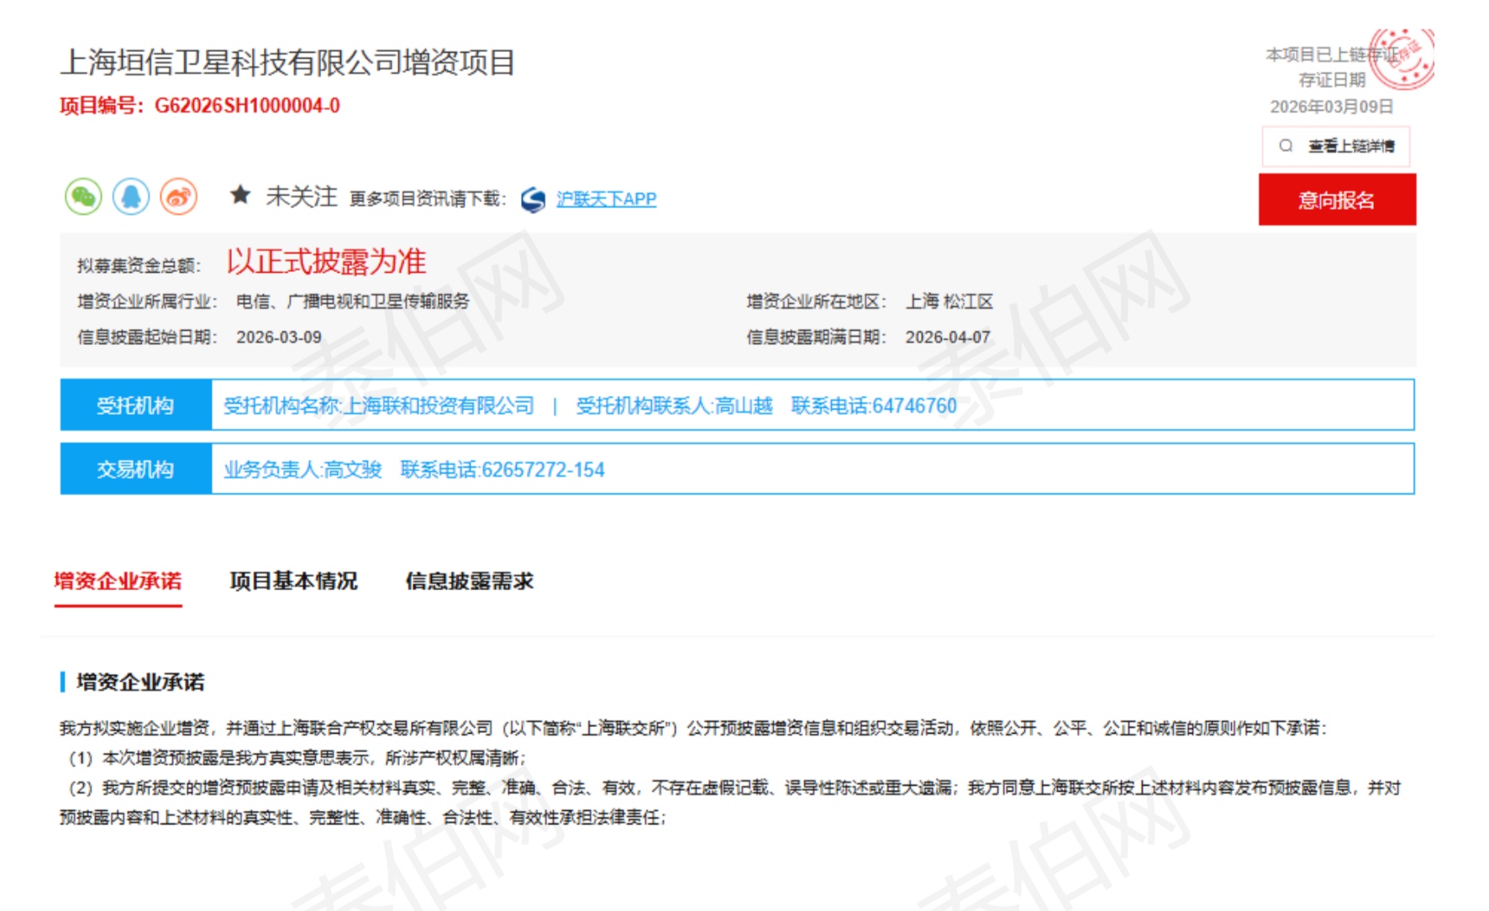Image resolution: width=1489 pixels, height=911 pixels.
Task: Open the 信息披露需求 tab
Action: (469, 581)
